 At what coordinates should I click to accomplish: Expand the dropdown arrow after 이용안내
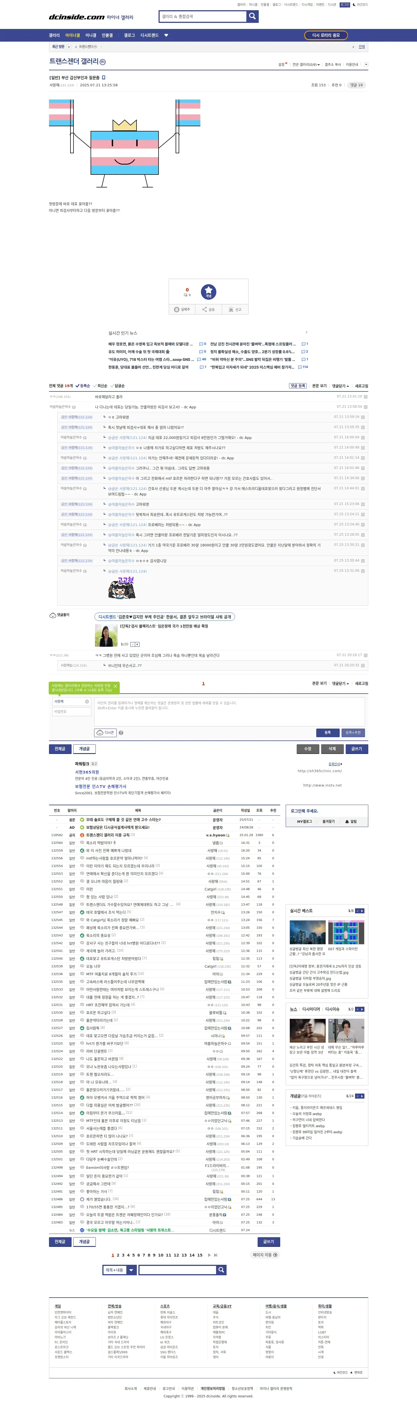coord(366,64)
